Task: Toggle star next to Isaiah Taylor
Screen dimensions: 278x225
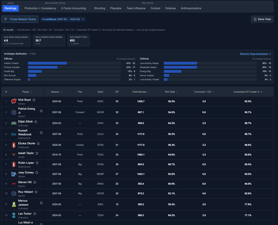Action: click(x=37, y=153)
